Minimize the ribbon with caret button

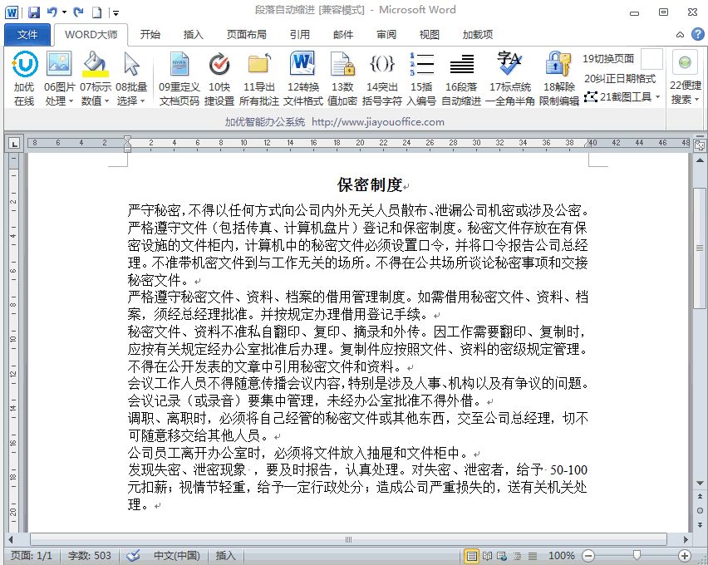click(680, 35)
